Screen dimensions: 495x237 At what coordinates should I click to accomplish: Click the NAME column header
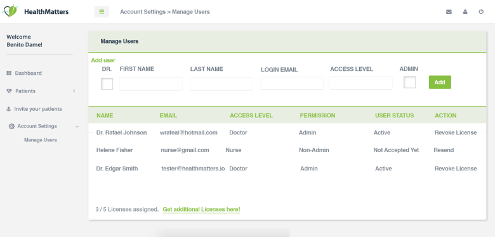click(x=105, y=116)
